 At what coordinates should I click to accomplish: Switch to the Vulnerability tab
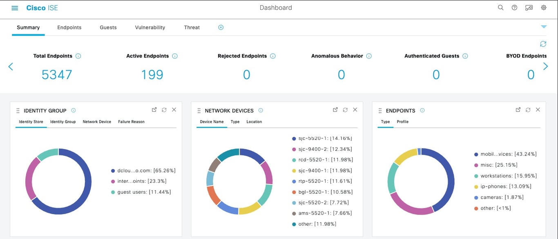pos(150,27)
